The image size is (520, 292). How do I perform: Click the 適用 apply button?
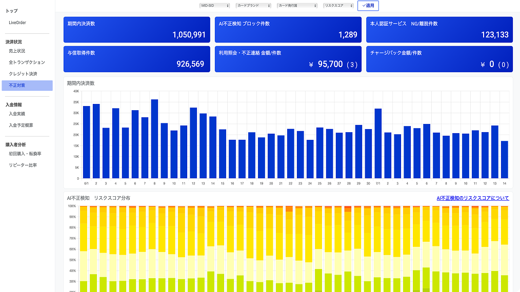pyautogui.click(x=368, y=6)
